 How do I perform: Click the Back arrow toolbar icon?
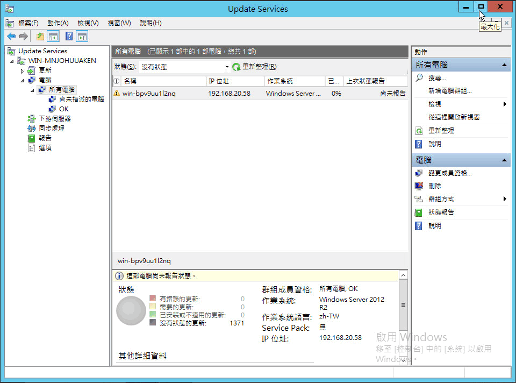11,36
